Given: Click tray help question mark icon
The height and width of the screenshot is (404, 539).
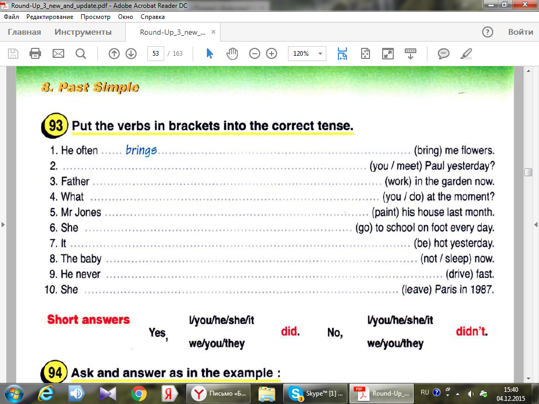Looking at the screenshot, I should [436, 392].
